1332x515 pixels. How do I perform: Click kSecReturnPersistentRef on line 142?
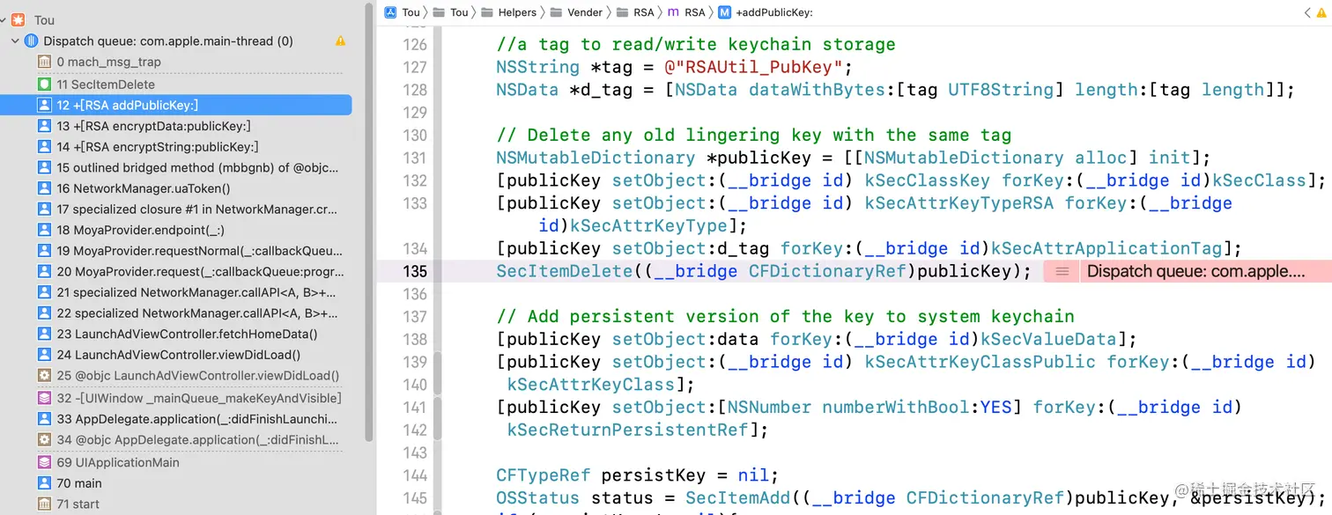pyautogui.click(x=629, y=430)
